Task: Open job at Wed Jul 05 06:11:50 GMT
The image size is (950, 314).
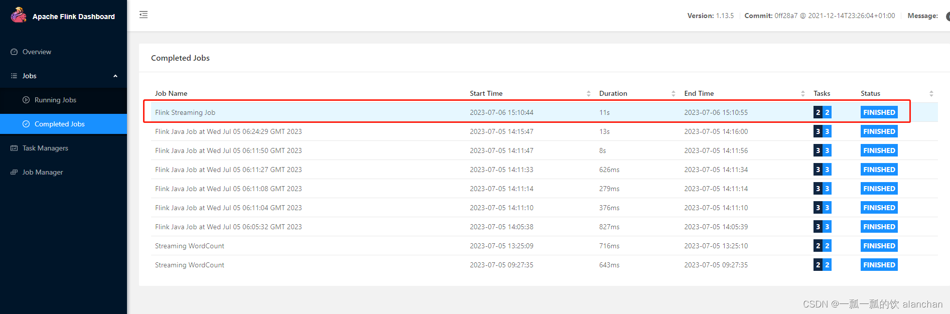Action: (x=544, y=150)
